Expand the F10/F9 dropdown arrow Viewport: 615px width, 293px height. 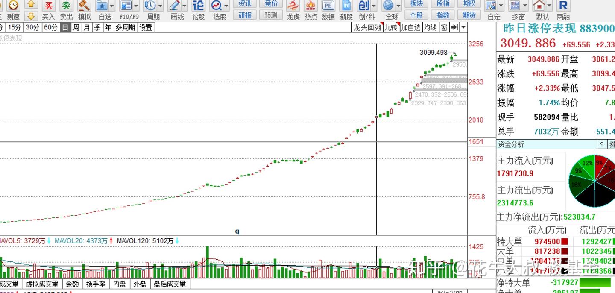tap(136, 6)
